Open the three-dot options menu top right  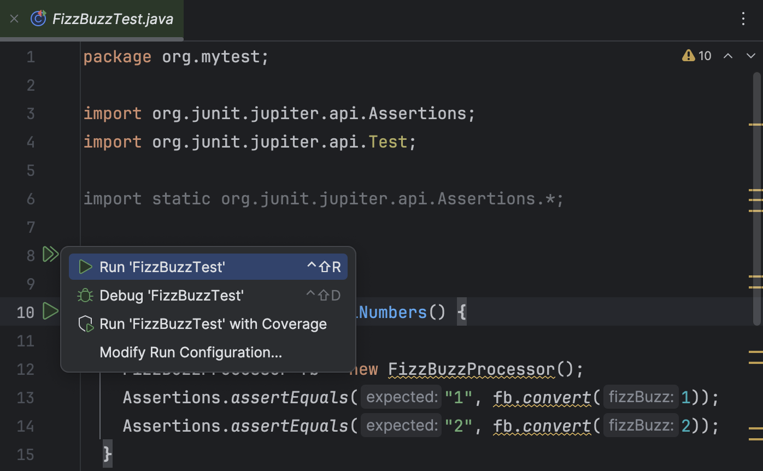(743, 19)
